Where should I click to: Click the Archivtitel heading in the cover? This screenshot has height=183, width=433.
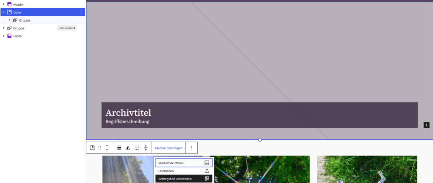128,112
